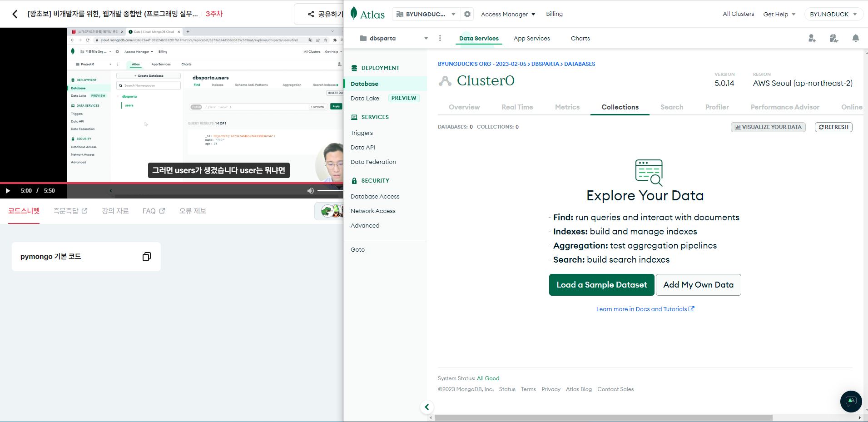Collapse the sidebar with the chevron button
Screen dimensions: 868x422
[x=427, y=407]
